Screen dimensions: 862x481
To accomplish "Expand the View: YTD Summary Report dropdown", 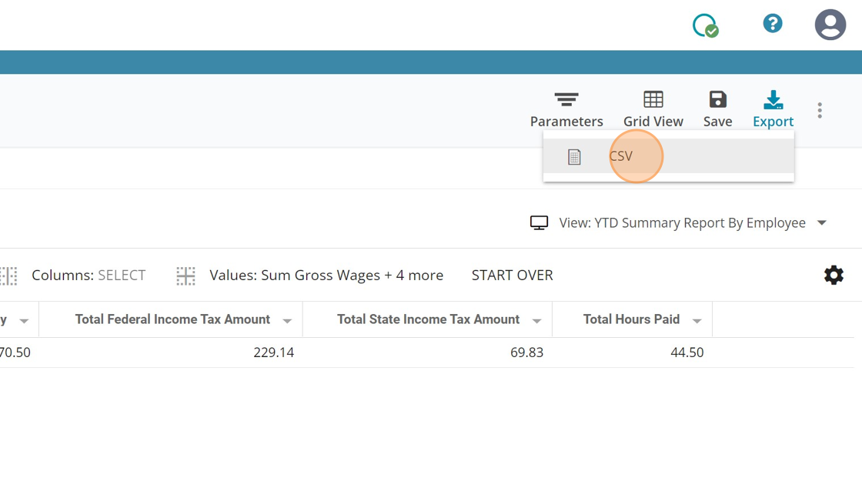I will [822, 223].
